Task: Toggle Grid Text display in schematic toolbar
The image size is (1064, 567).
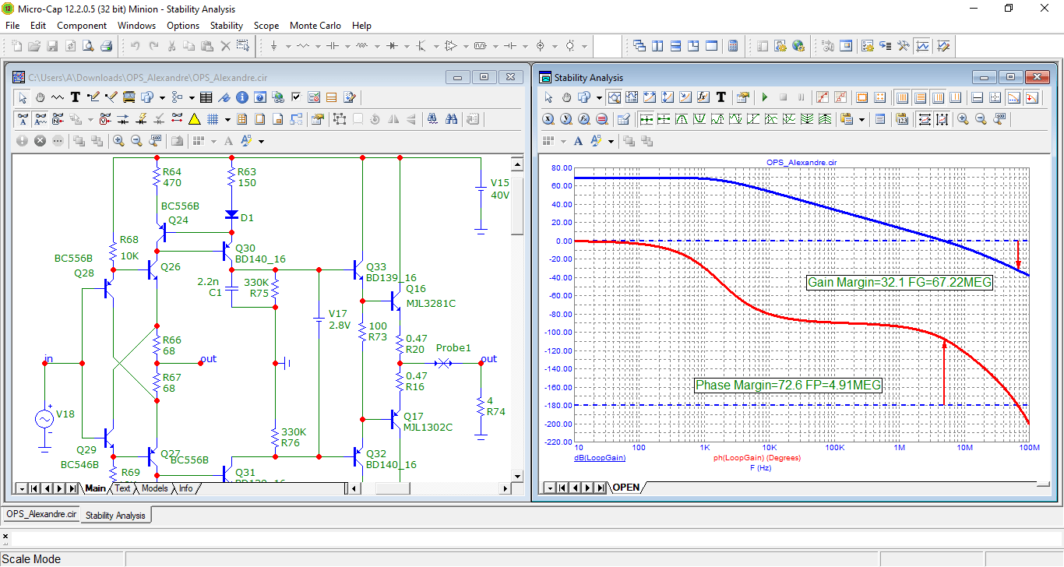Action: point(23,119)
